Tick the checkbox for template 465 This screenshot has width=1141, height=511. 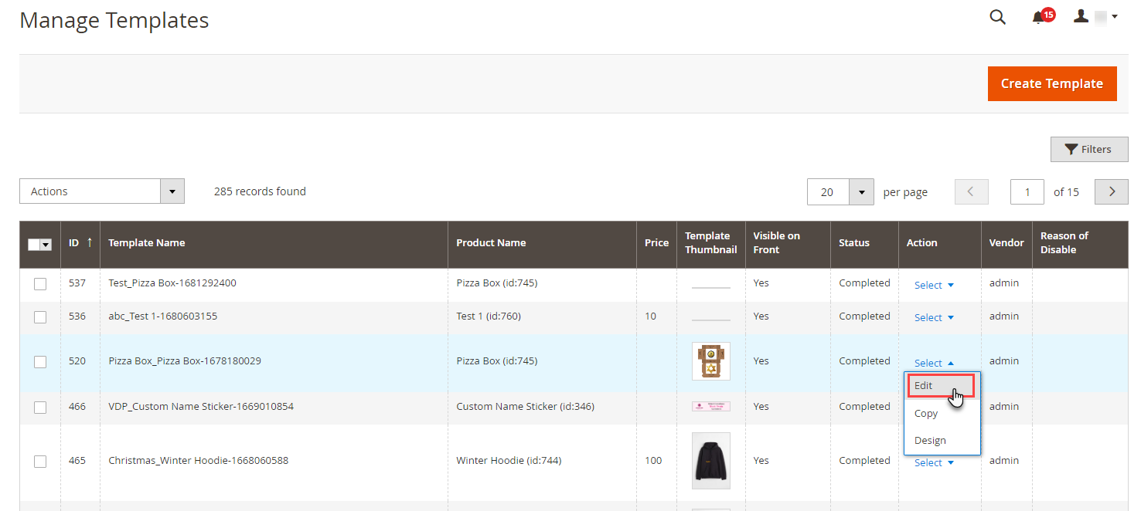[x=40, y=461]
